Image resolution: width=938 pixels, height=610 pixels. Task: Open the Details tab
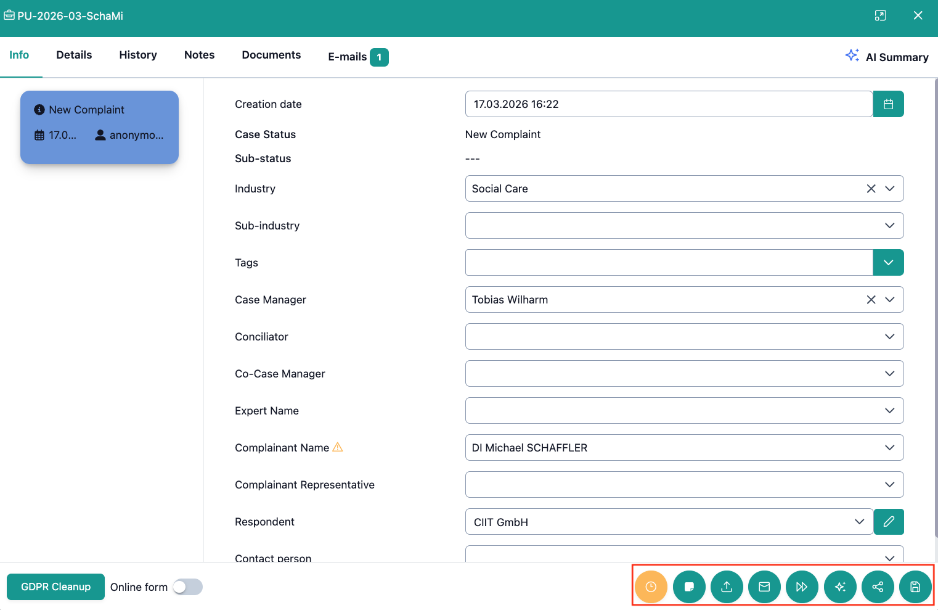coord(74,55)
